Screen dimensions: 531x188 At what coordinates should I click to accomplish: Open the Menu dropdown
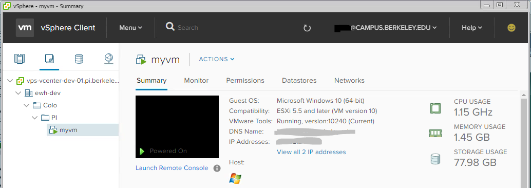pyautogui.click(x=131, y=28)
